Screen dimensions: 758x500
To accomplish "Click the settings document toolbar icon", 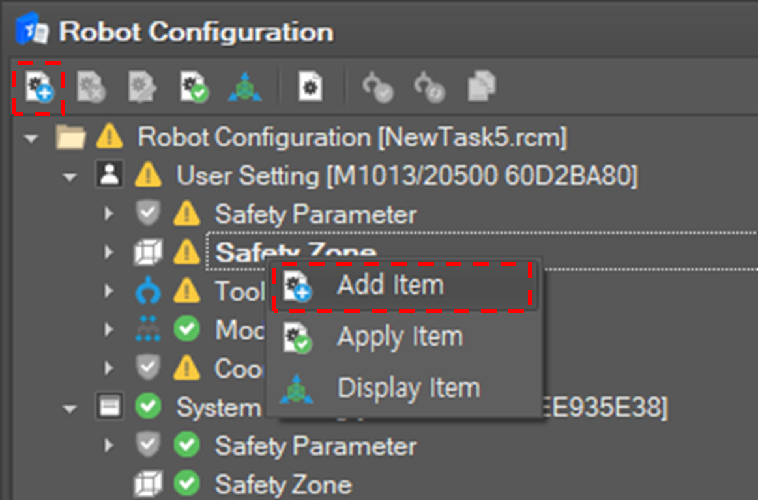I will 310,87.
